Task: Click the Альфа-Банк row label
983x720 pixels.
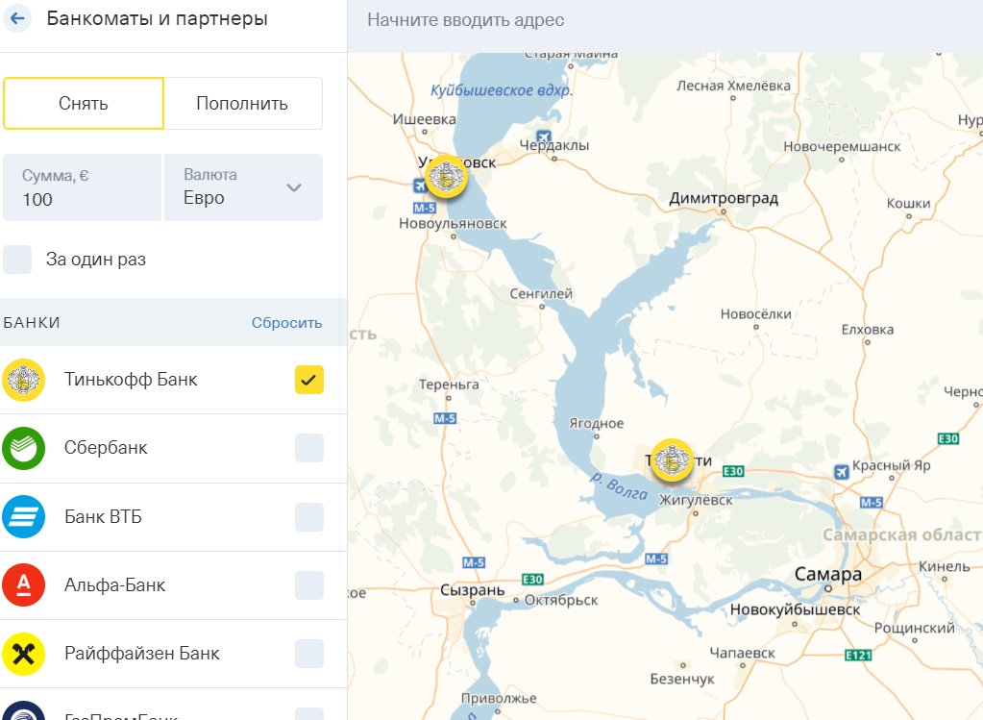Action: (114, 585)
